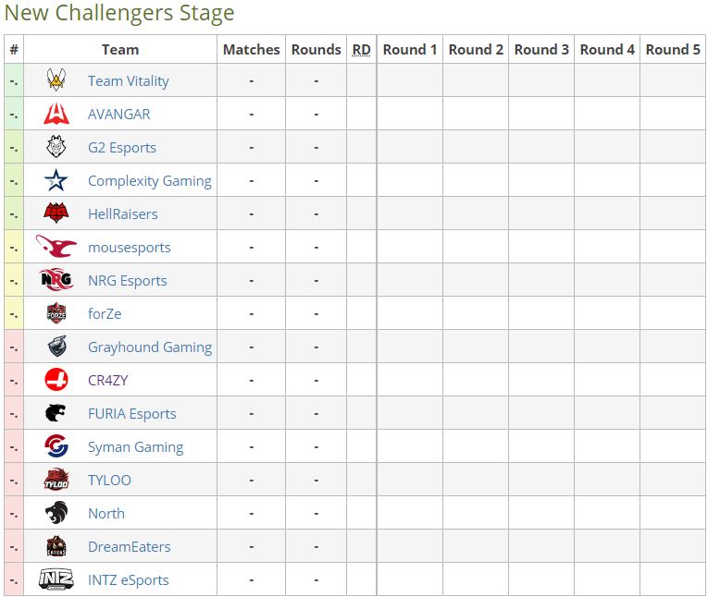This screenshot has height=597, width=708.
Task: Open the Syman Gaming team link
Action: [x=135, y=447]
